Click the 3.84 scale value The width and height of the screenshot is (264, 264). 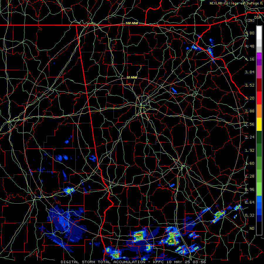click(x=250, y=72)
